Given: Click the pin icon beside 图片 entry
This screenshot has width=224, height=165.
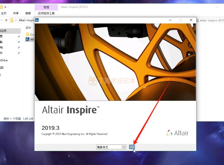Looking at the screenshot, I should click(19, 53).
